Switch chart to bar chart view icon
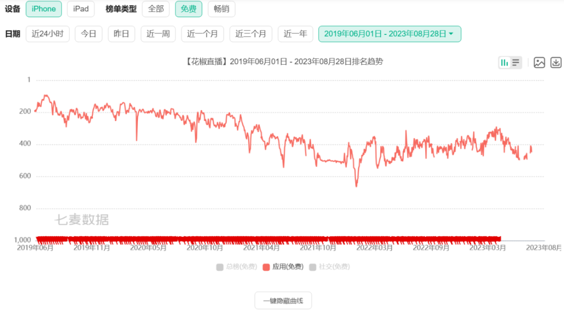Screen dimensions: 564x310 pos(504,63)
